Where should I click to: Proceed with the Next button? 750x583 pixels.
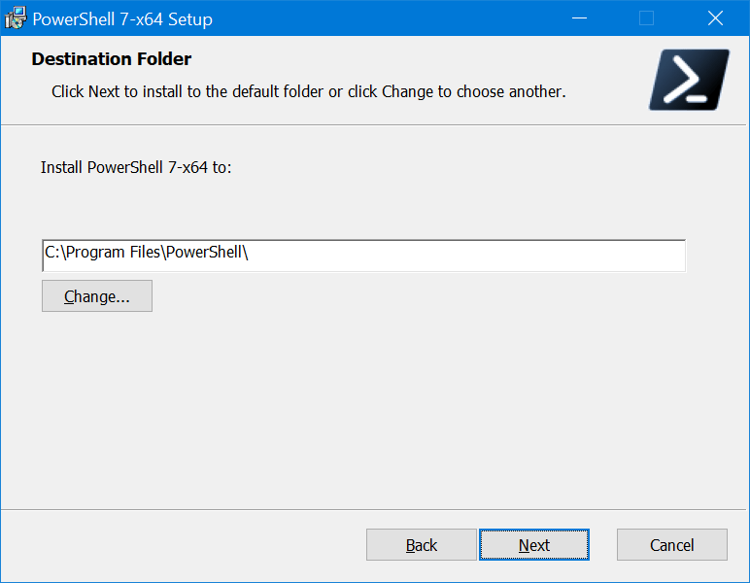coord(534,545)
